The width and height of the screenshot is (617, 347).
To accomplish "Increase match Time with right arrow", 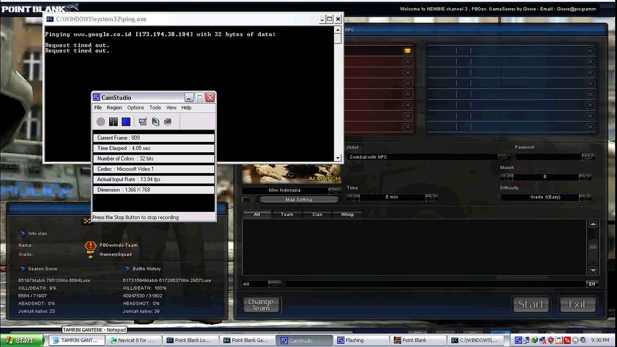I will pyautogui.click(x=431, y=197).
